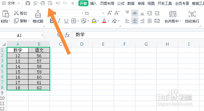Viewport: 204px width, 111px height.
Task: Expand the 复制 dropdown arrow
Action: click(29, 21)
